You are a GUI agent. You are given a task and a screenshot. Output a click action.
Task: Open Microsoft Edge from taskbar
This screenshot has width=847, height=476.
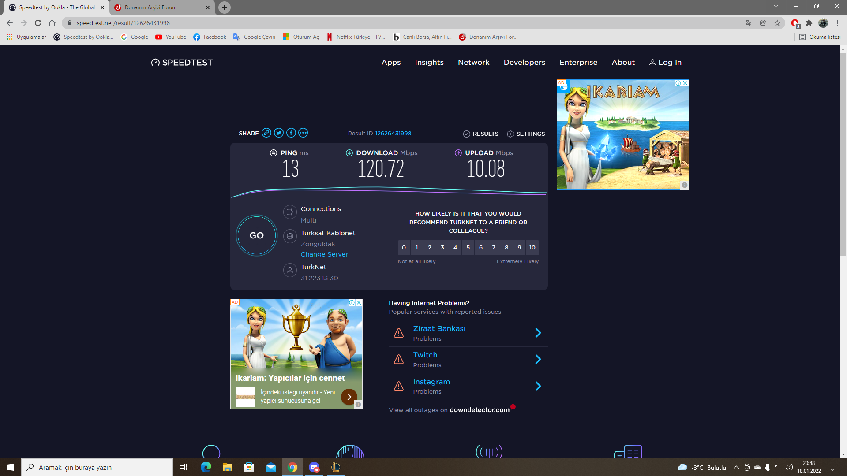pos(206,467)
